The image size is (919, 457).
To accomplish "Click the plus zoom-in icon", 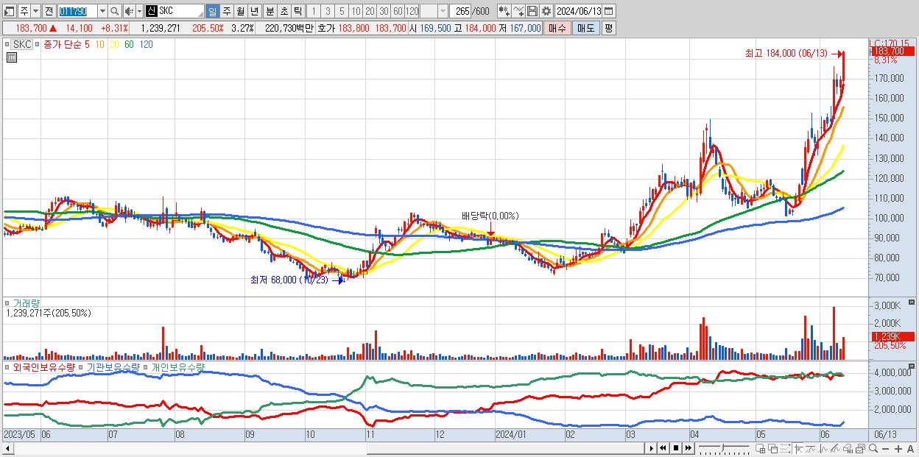I will tap(898, 448).
